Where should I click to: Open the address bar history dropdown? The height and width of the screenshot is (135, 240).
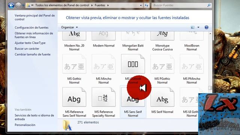pos(141,5)
